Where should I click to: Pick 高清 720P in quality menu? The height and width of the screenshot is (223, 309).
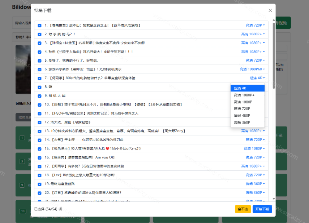click(x=248, y=109)
